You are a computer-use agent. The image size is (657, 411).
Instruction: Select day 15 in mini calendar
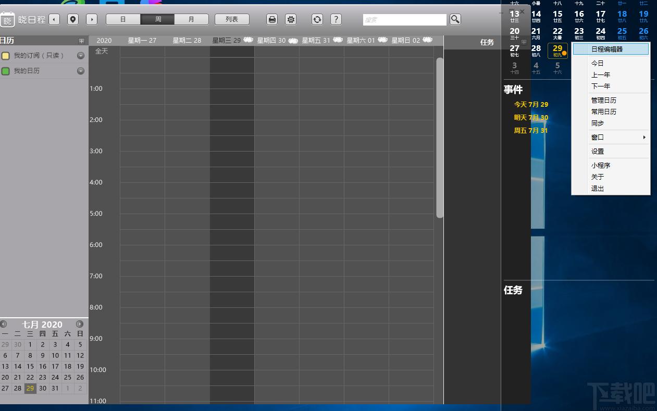click(30, 366)
